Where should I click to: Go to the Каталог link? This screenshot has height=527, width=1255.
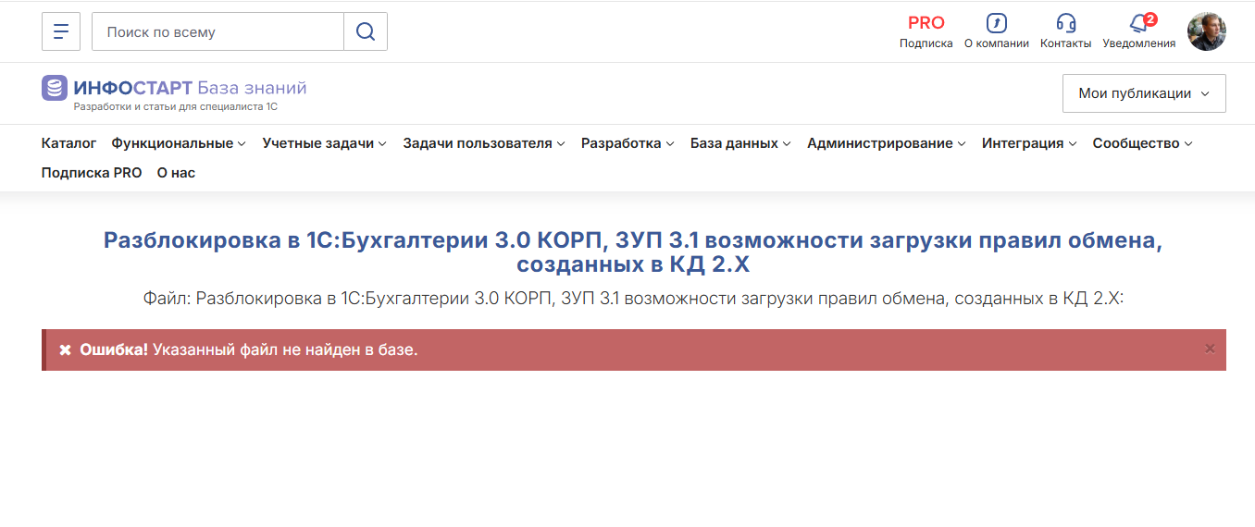point(68,143)
